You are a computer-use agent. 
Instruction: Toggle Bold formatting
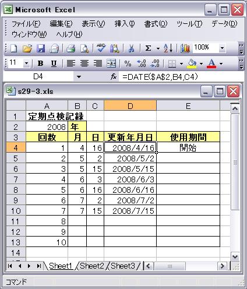point(40,64)
